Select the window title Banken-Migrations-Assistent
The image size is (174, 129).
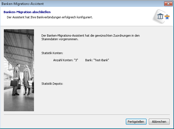click(23, 4)
